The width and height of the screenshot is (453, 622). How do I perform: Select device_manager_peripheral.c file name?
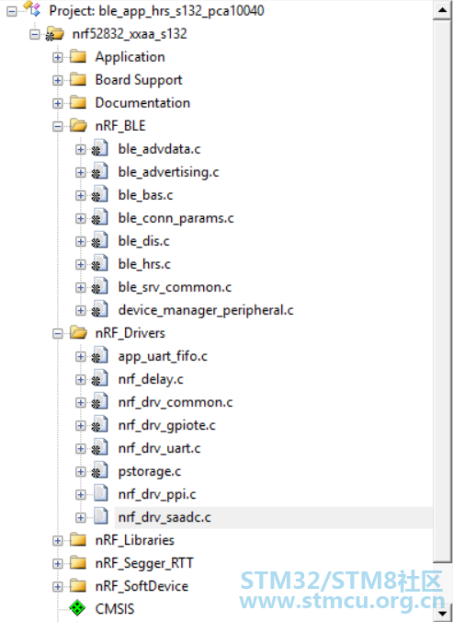(x=206, y=310)
